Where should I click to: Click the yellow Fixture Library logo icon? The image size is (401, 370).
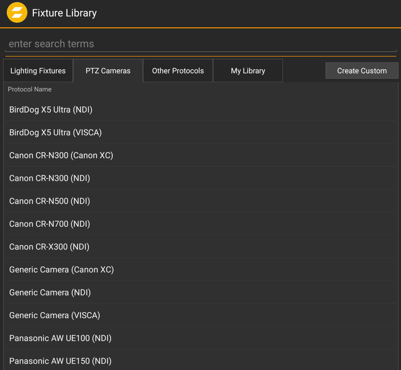point(17,13)
